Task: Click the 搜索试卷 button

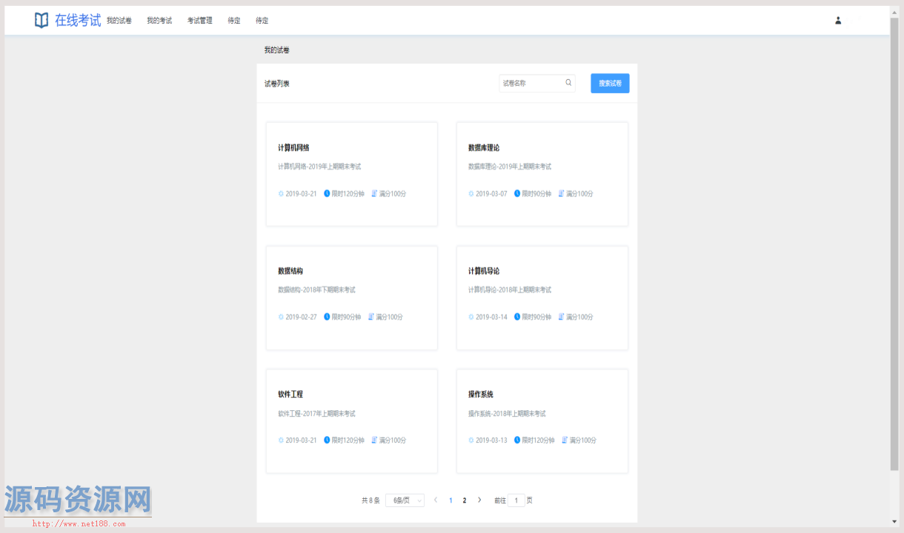Action: click(610, 84)
